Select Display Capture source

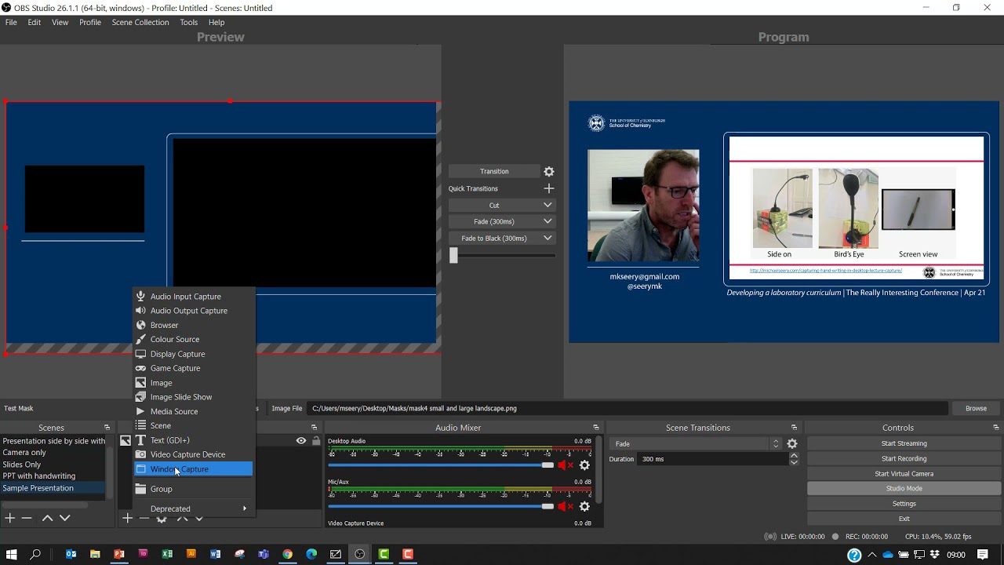[194, 354]
